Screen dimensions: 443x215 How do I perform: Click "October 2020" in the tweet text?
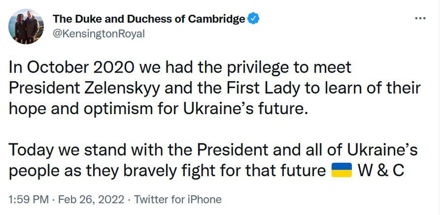point(75,67)
